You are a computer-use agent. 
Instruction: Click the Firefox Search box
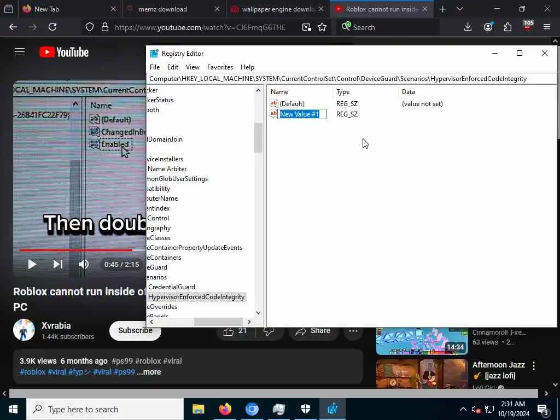coord(388,27)
